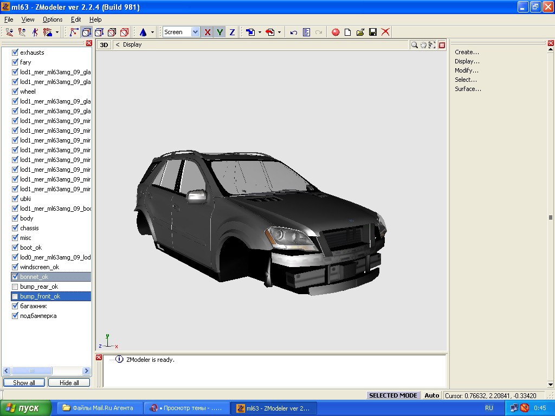Click the viewport pan hand icon
555x416 pixels.
[x=423, y=45]
